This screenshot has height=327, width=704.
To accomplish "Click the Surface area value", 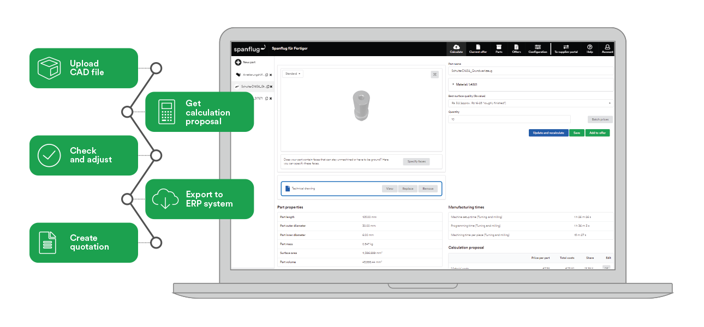I will tap(373, 253).
